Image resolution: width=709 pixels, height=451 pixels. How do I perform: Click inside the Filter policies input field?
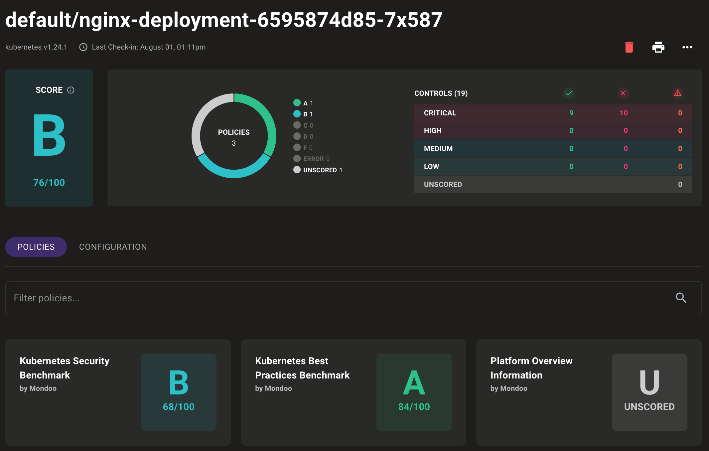coord(133,298)
